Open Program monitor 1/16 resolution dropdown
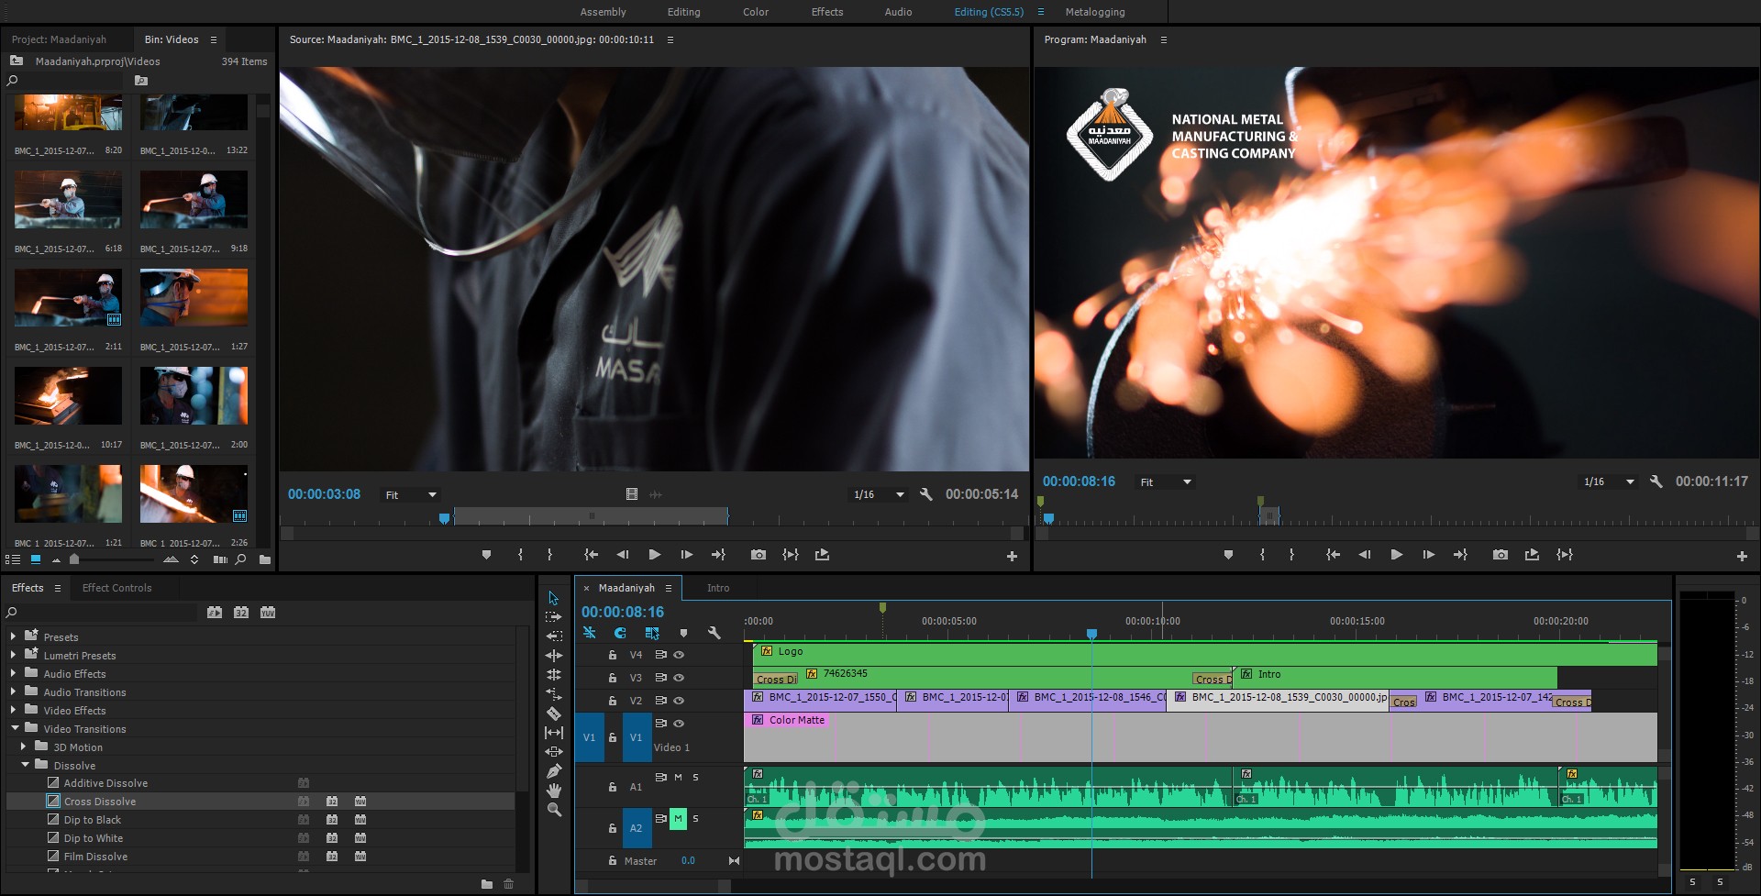Screen dimensions: 1761x896 1609,482
